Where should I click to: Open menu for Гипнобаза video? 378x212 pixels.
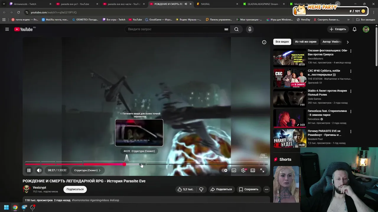pyautogui.click(x=351, y=112)
